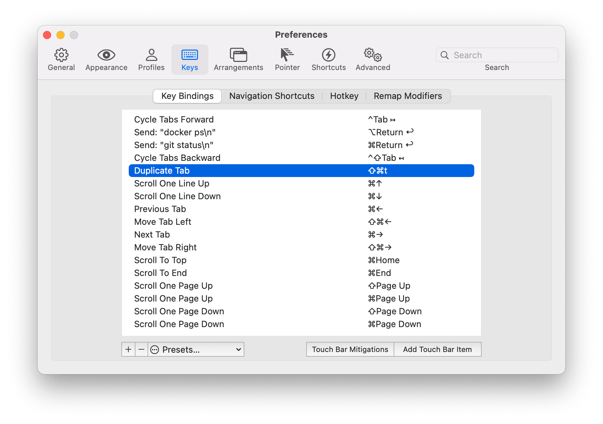This screenshot has height=424, width=603.
Task: Click Add Touch Bar Item
Action: tap(437, 349)
